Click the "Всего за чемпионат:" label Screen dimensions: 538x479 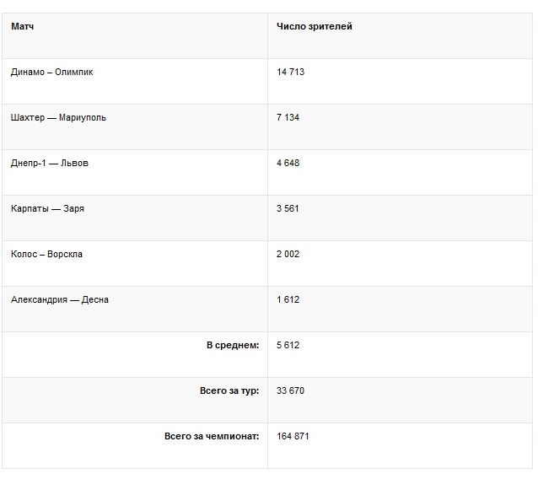pyautogui.click(x=211, y=437)
